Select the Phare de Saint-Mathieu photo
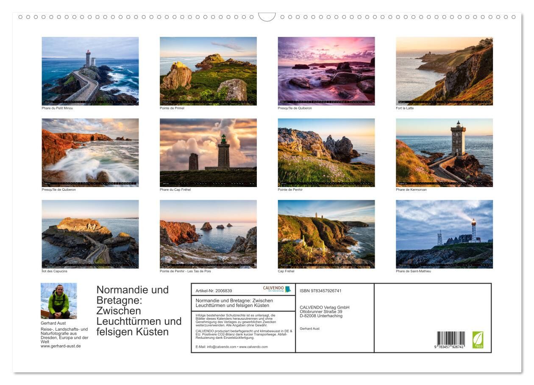The width and height of the screenshot is (534, 385). pyautogui.click(x=444, y=234)
